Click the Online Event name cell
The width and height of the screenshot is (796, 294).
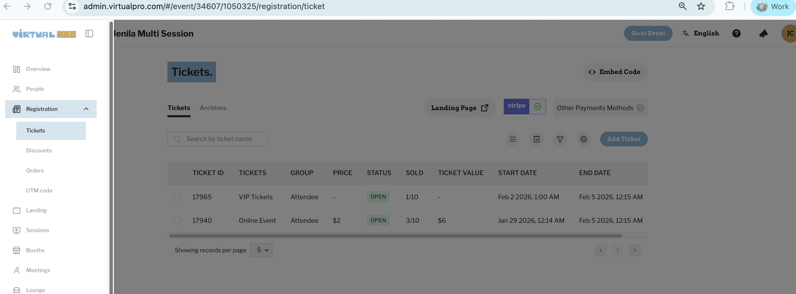tap(257, 220)
